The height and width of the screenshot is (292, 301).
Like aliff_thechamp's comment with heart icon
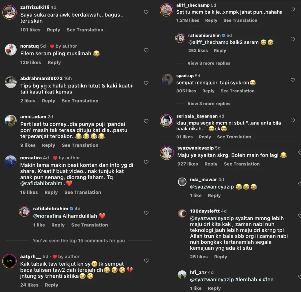293,10
